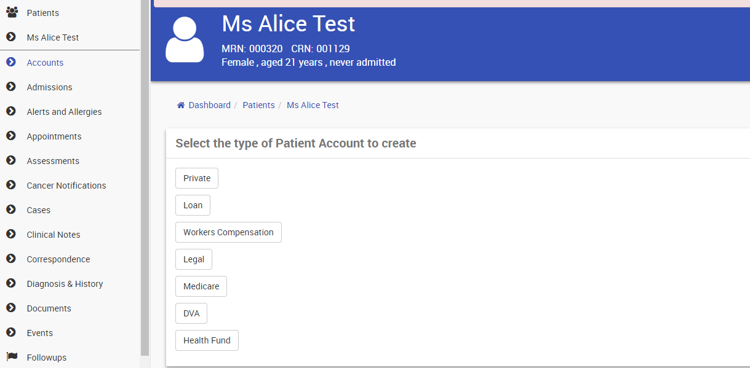Select the Medicare account button
This screenshot has height=368, width=750.
[201, 286]
